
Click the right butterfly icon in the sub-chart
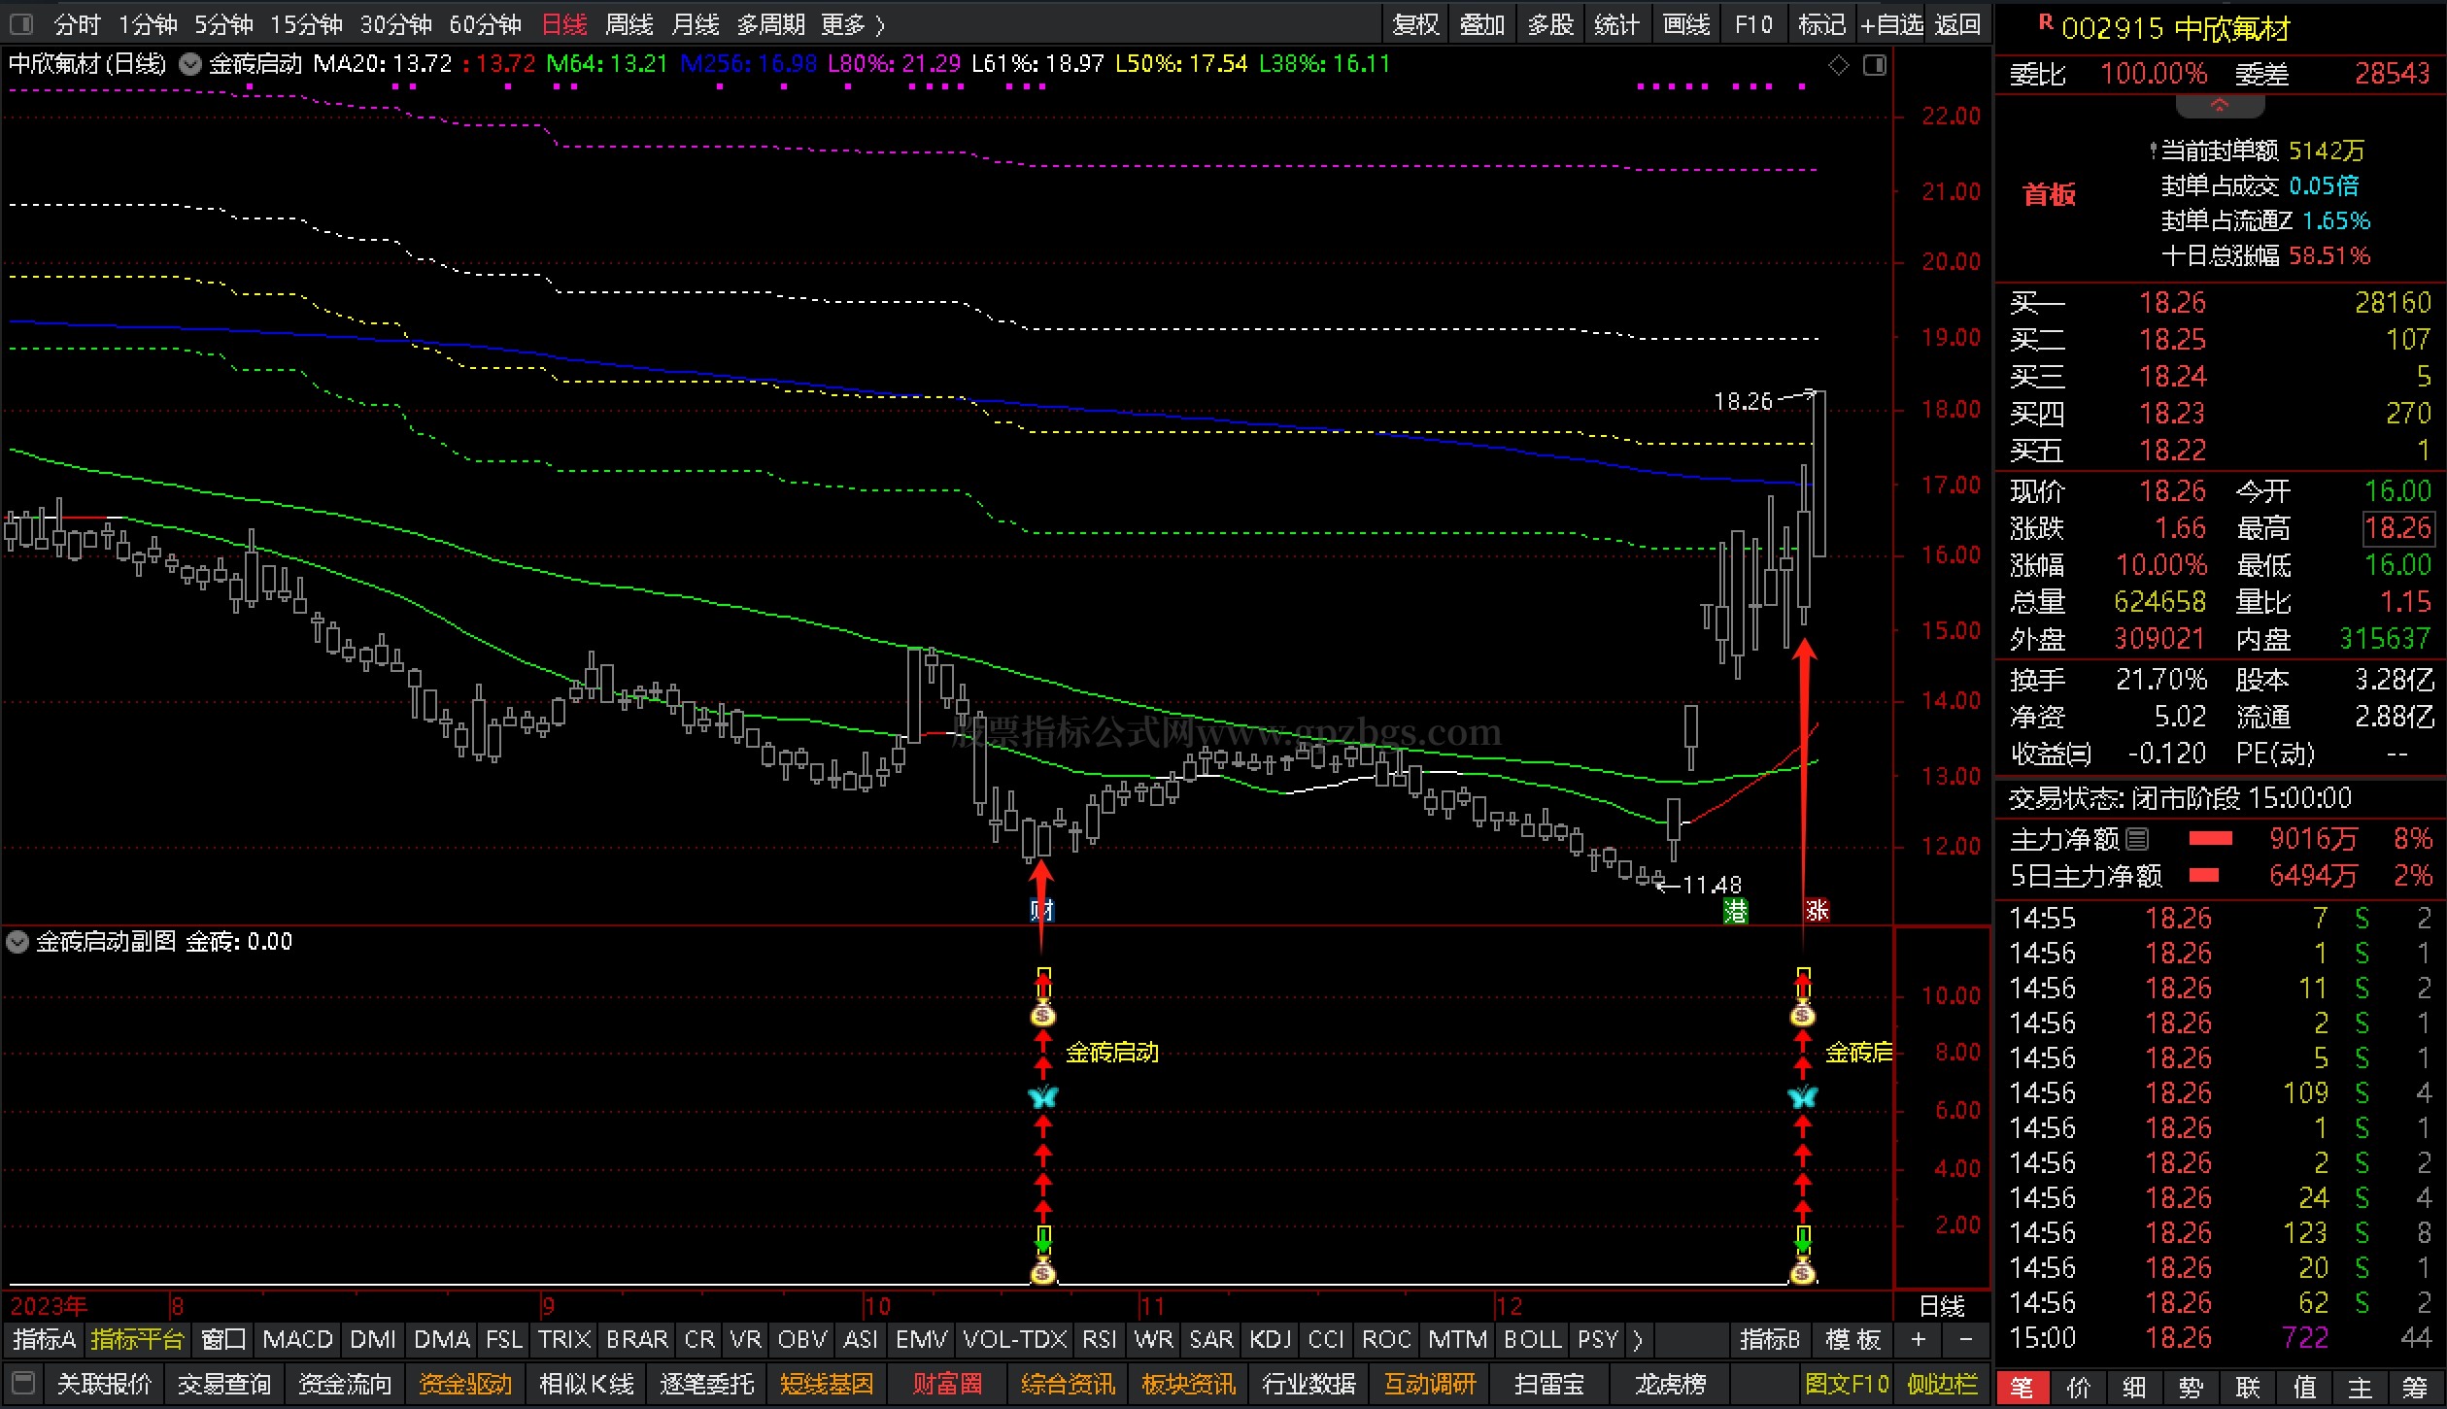(x=1802, y=1097)
